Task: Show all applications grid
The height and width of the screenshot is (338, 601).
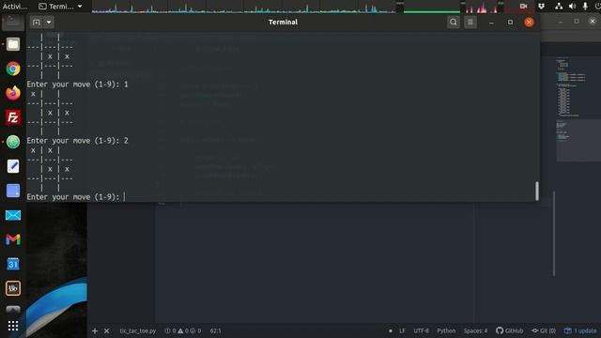Action: (x=13, y=326)
